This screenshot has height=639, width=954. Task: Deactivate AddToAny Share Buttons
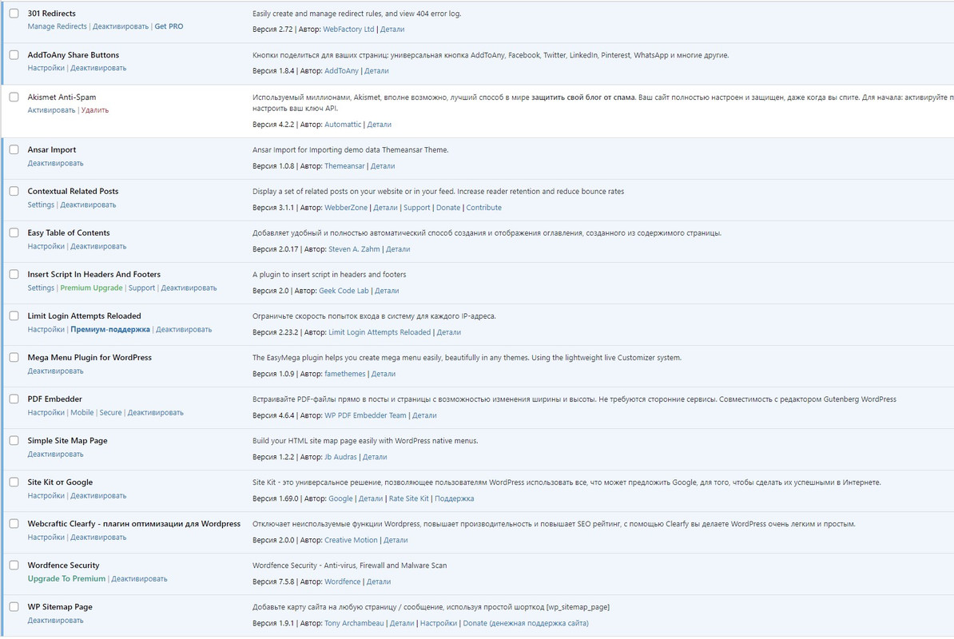(x=98, y=68)
